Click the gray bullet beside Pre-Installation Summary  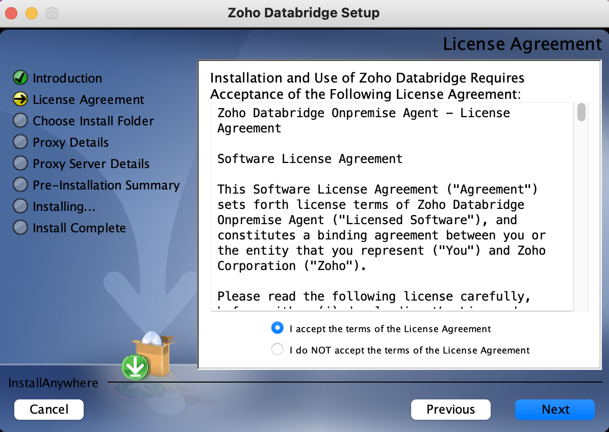[20, 184]
